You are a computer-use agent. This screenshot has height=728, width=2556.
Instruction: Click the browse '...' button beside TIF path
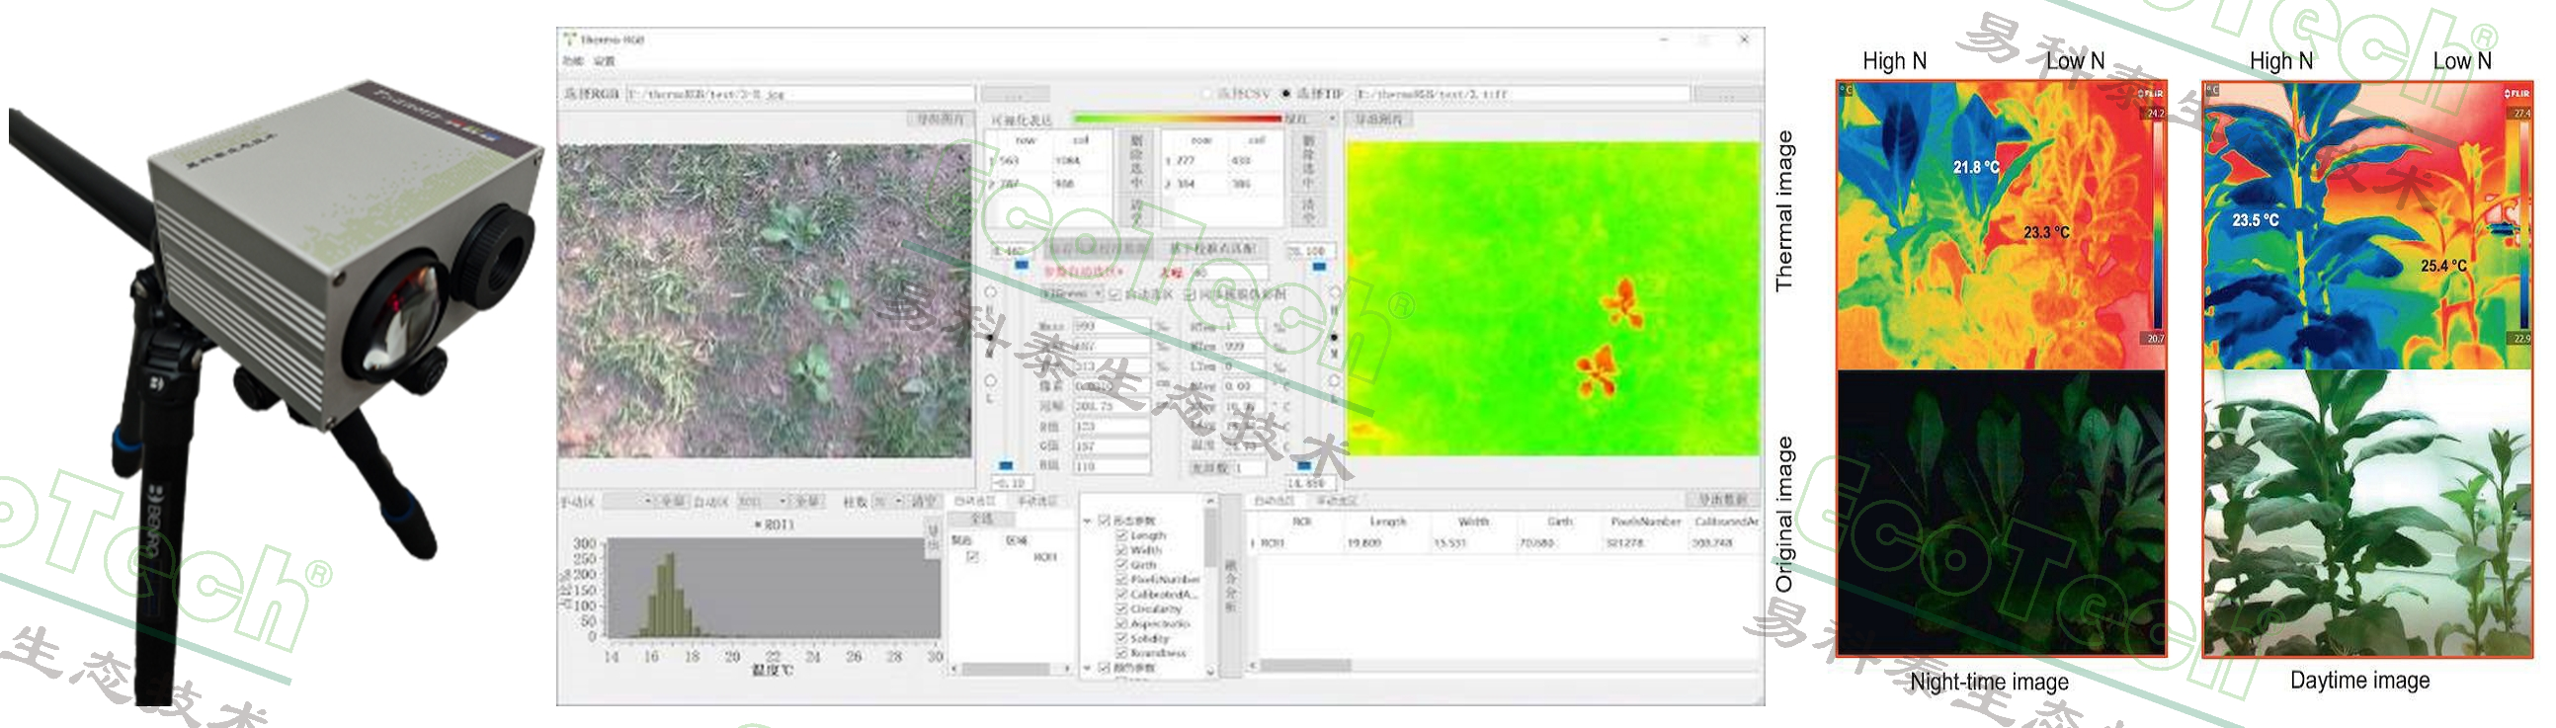1726,94
